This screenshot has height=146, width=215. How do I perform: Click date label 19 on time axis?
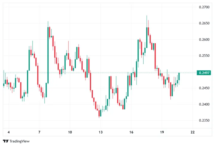pos(162,132)
